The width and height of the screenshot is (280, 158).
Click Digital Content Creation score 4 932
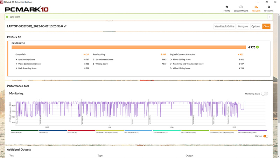click(241, 54)
